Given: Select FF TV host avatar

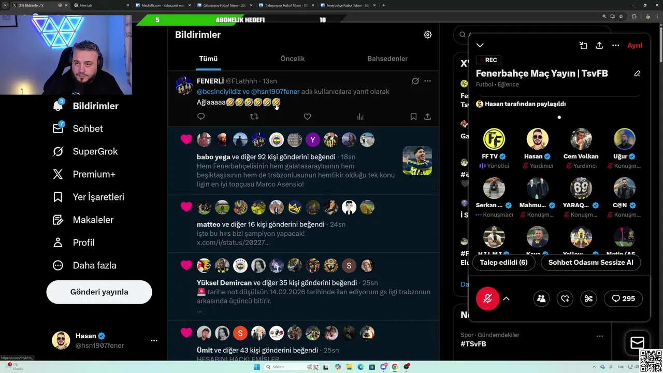Looking at the screenshot, I should [494, 139].
